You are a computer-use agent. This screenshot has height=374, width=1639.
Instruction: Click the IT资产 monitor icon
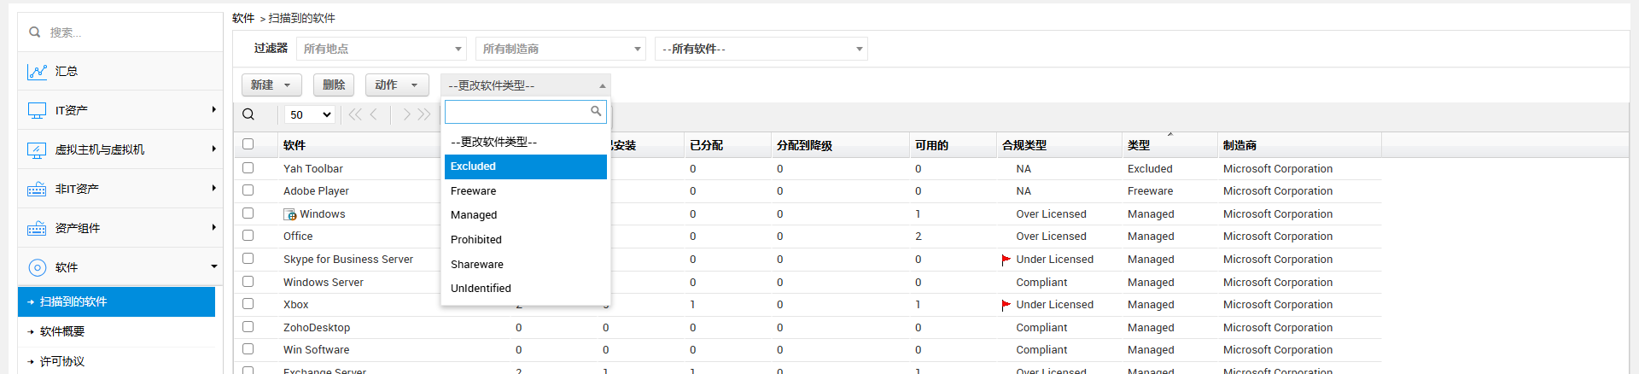pos(37,111)
